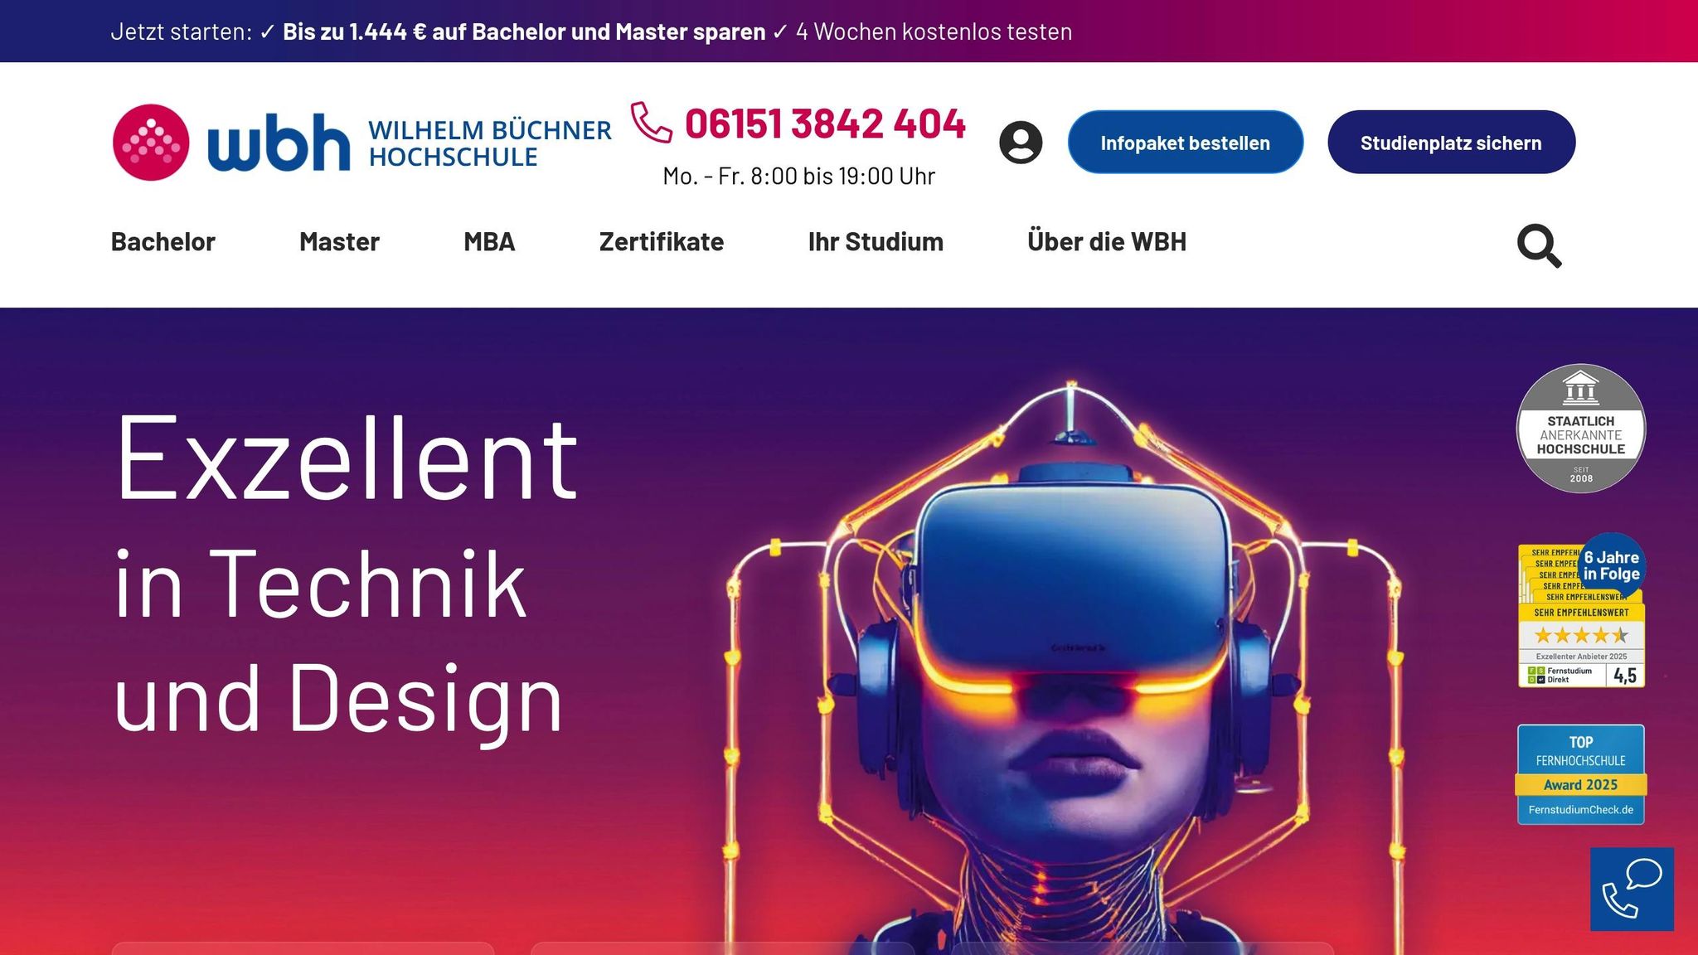The image size is (1698, 955).
Task: Open the user account profile icon
Action: (1021, 143)
